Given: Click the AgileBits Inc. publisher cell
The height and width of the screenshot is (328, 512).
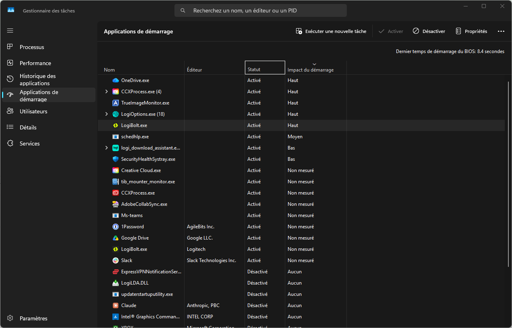Looking at the screenshot, I should tap(201, 227).
